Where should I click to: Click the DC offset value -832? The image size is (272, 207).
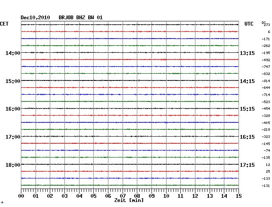tap(266, 74)
